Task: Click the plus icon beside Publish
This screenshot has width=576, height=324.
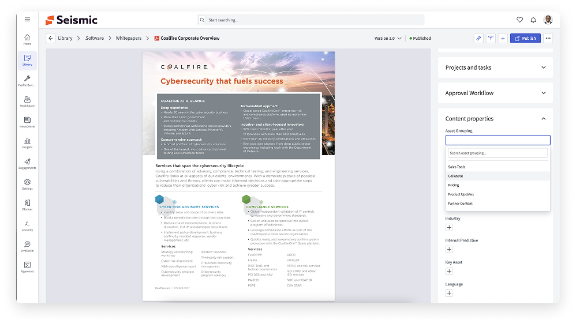Action: click(503, 38)
